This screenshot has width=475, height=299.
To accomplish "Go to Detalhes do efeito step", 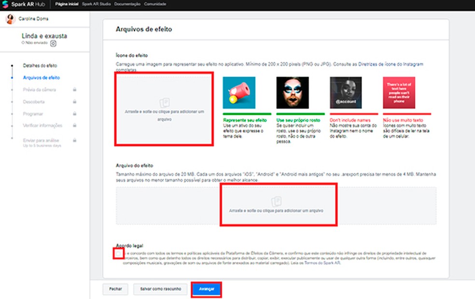I will [40, 66].
